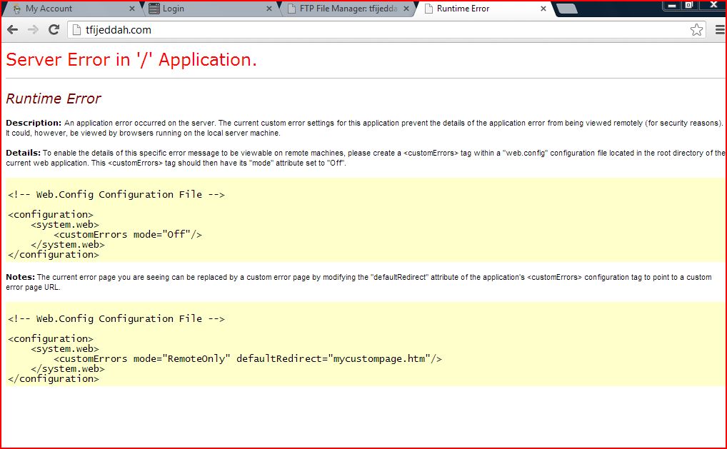Select the Runtime Error tab

pyautogui.click(x=484, y=9)
